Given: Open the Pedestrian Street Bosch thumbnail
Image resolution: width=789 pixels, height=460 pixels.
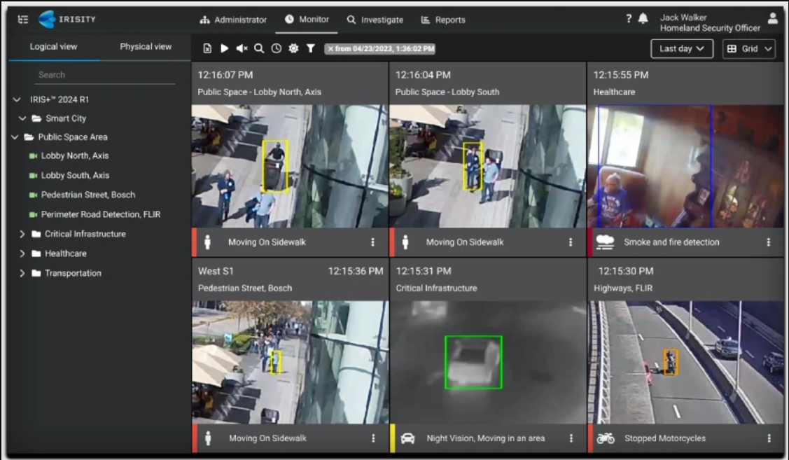Looking at the screenshot, I should click(x=291, y=363).
